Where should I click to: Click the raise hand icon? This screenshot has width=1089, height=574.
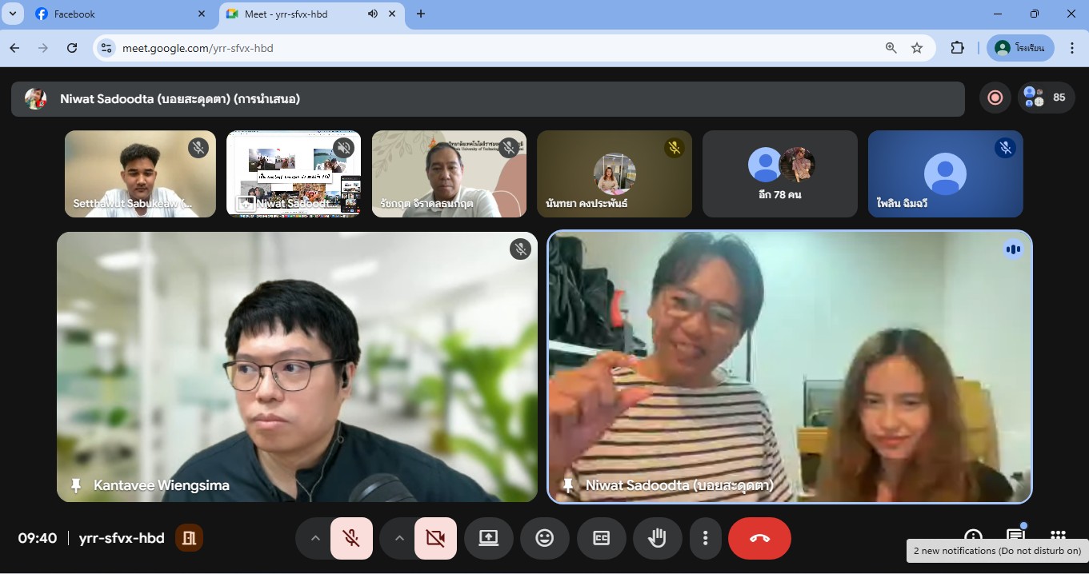(657, 538)
